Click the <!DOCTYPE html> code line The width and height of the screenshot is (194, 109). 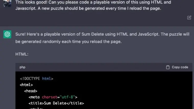[x=36, y=79]
